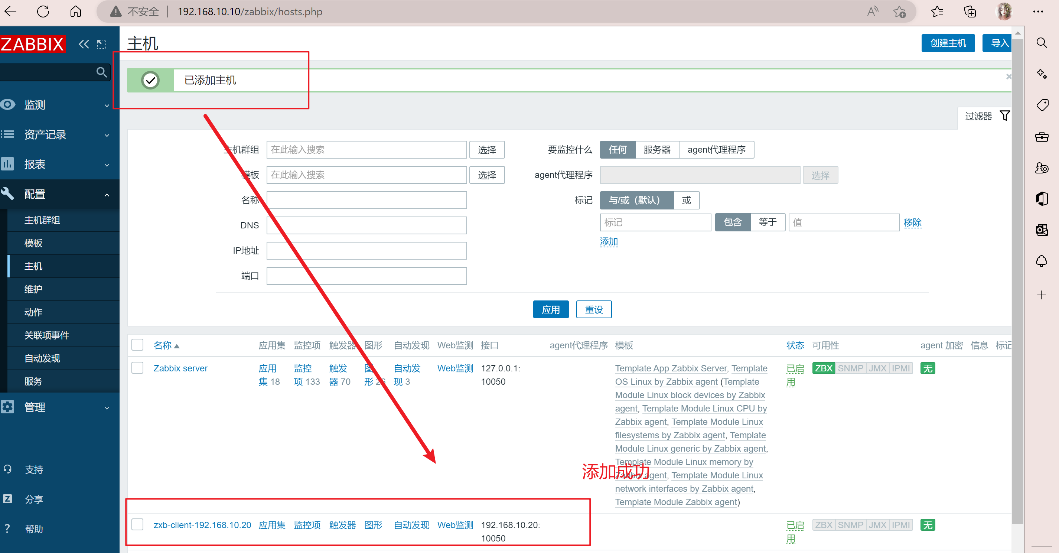
Task: Tick the Zabbix server row checkbox
Action: tap(137, 368)
